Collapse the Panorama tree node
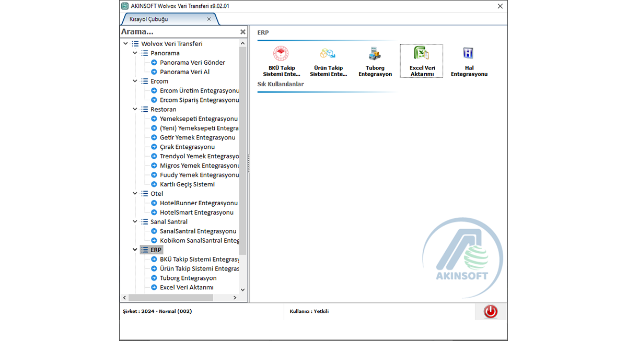 (x=135, y=53)
